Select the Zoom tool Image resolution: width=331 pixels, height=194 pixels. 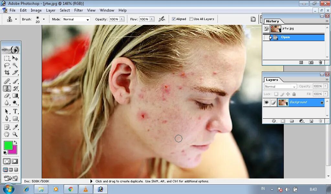(15, 134)
